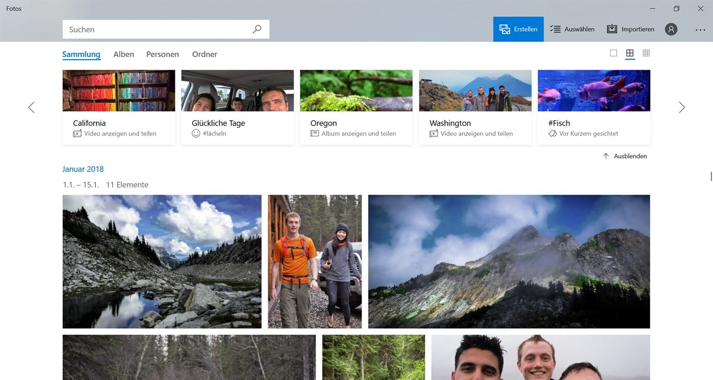Collapse the carousel with Ausblenden
The image size is (713, 380).
625,156
